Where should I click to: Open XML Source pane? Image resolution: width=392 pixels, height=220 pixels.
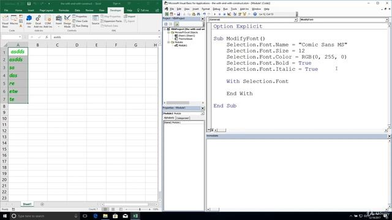click(96, 20)
